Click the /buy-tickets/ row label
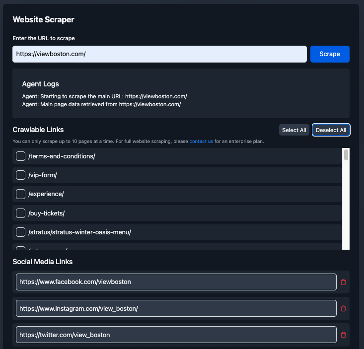The image size is (364, 349). coord(46,213)
